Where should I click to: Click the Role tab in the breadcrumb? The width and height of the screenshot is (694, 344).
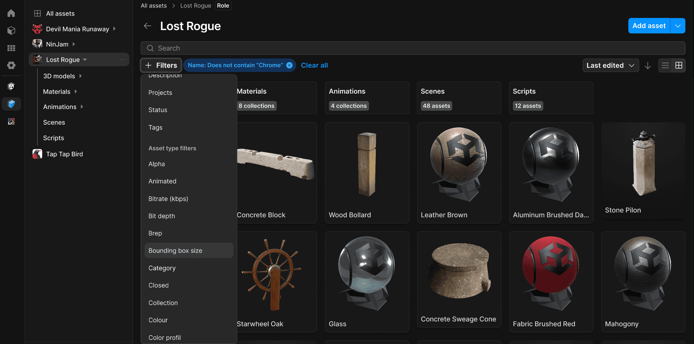[x=223, y=5]
